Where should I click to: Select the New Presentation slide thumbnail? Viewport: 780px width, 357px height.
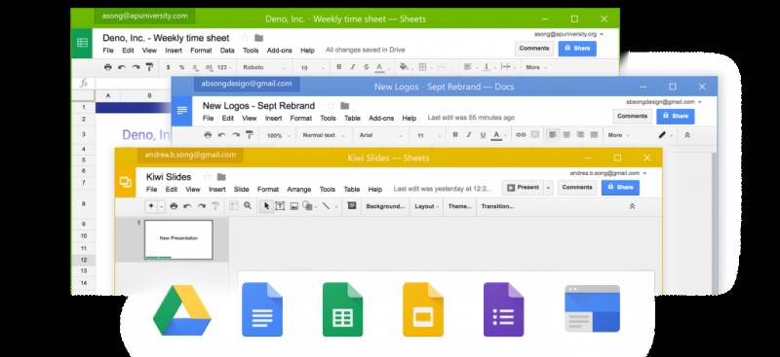click(178, 240)
